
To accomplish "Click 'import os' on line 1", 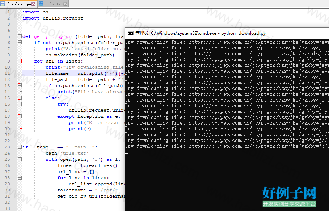I will (x=35, y=12).
